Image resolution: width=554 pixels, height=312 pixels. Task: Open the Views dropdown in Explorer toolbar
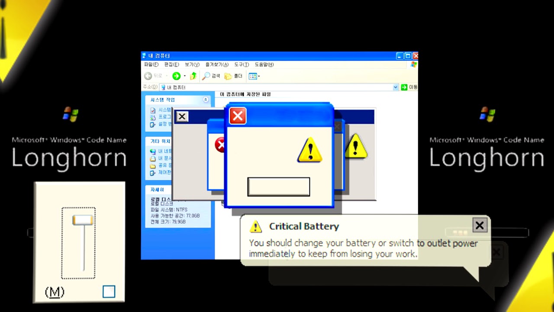tap(254, 76)
